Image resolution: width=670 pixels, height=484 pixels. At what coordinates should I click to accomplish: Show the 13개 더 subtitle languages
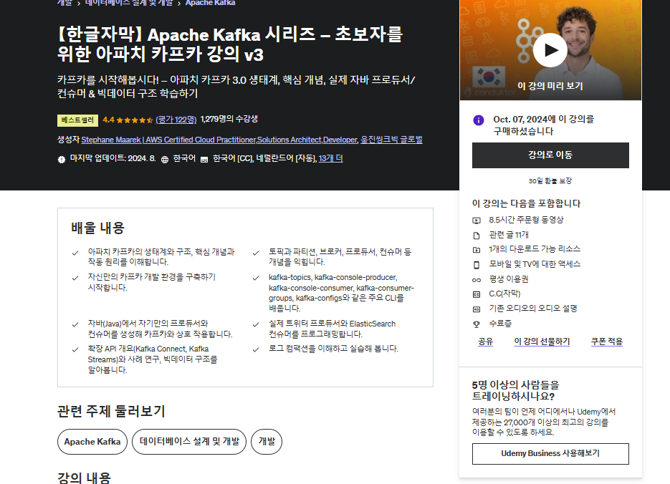point(331,158)
